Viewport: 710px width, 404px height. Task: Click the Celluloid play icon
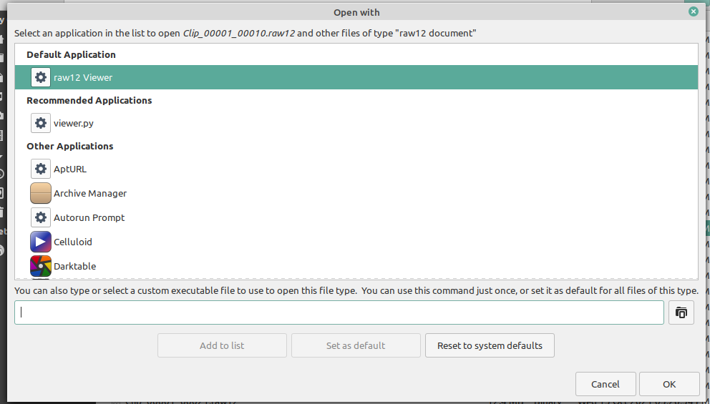click(x=41, y=242)
